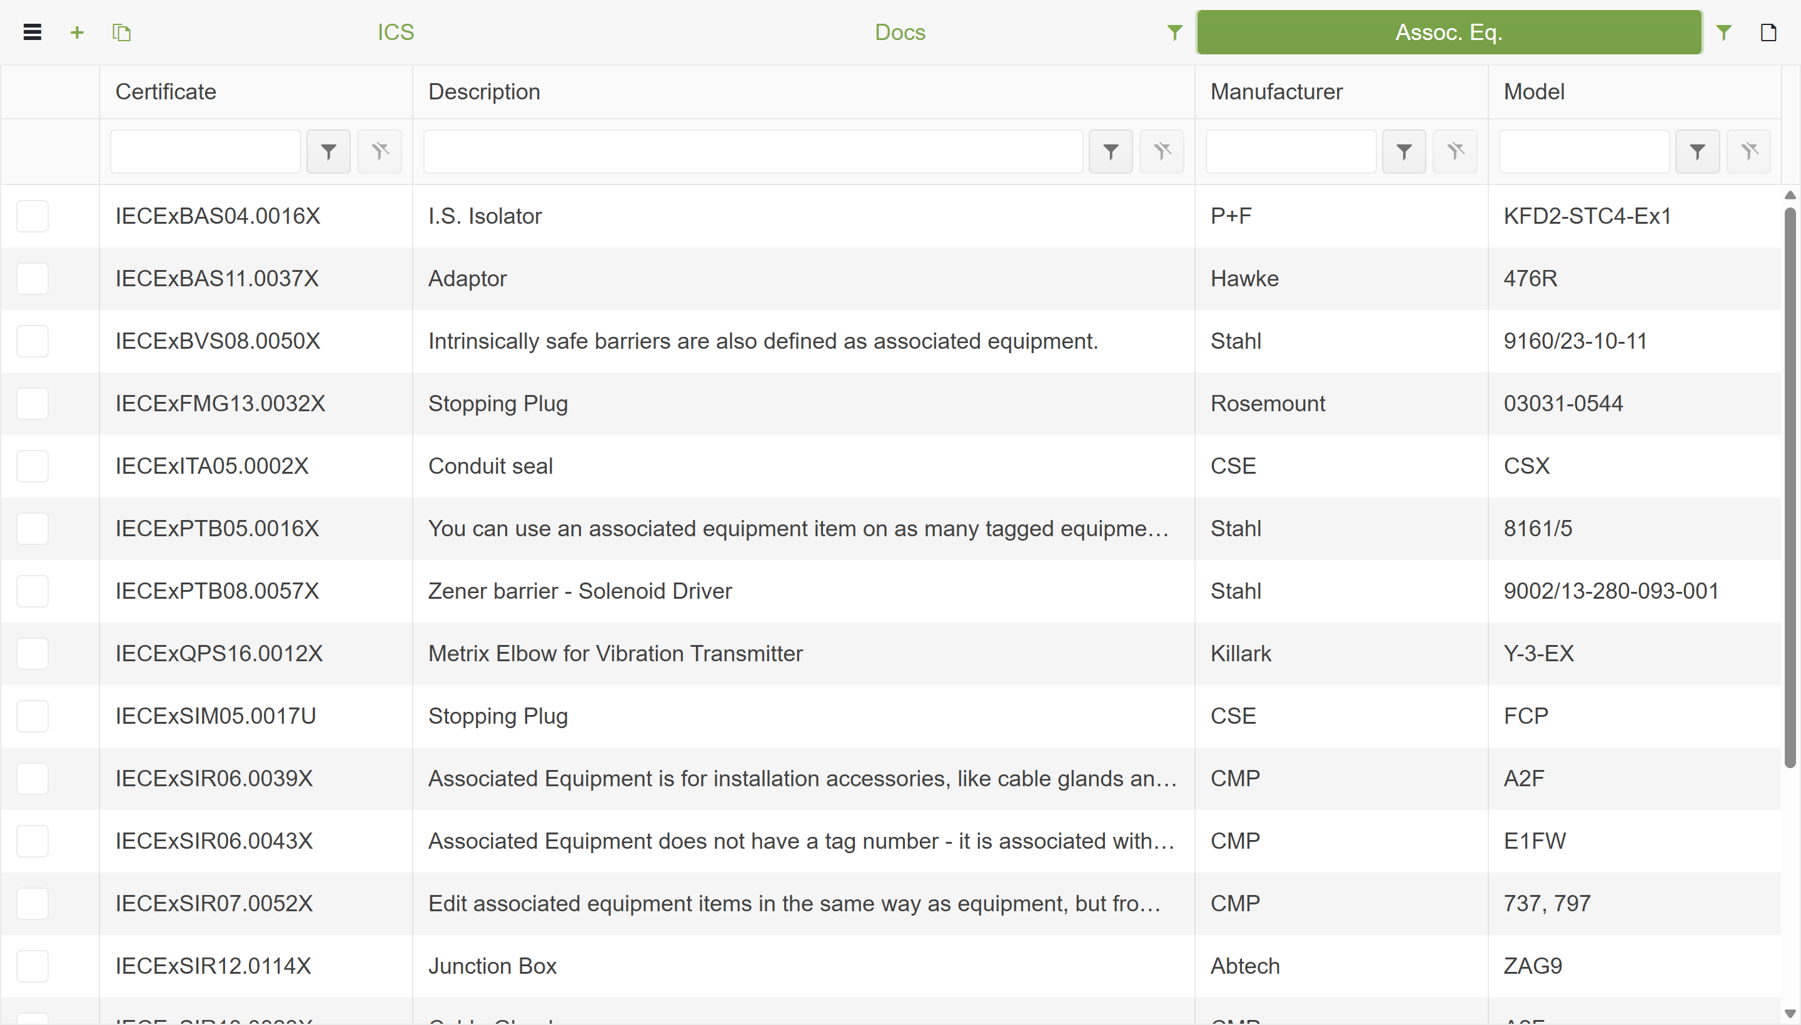Select model 9160/23-10-11 cell
Viewport: 1801px width, 1025px height.
click(x=1635, y=341)
